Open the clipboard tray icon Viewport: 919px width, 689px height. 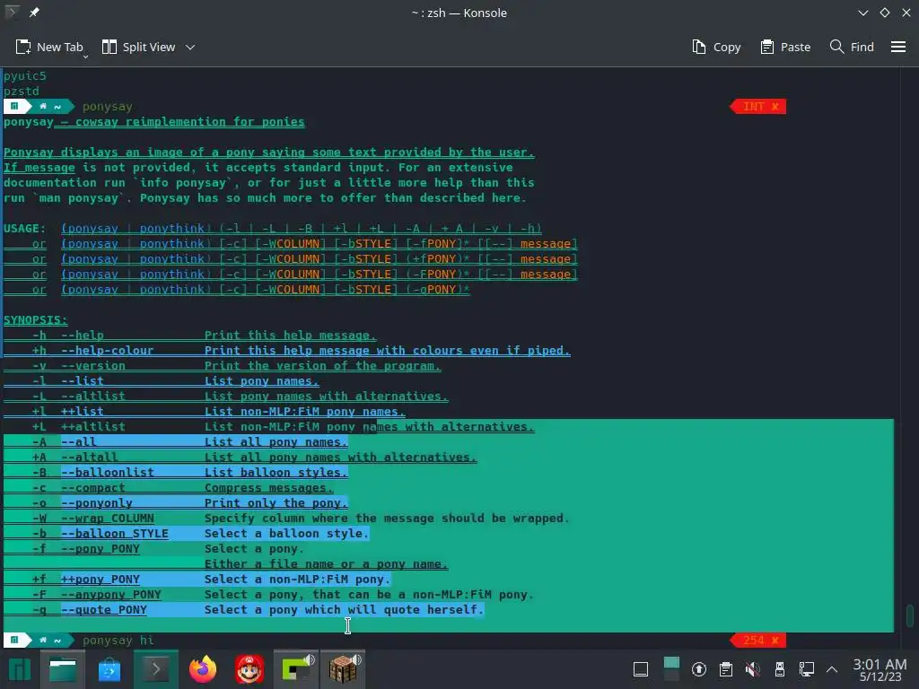[x=725, y=669]
